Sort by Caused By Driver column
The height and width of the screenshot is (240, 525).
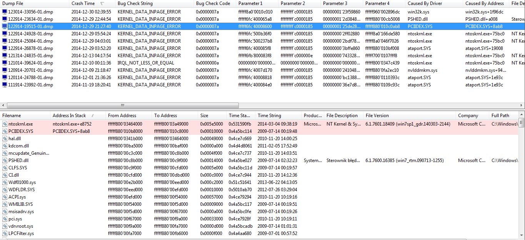(434, 3)
